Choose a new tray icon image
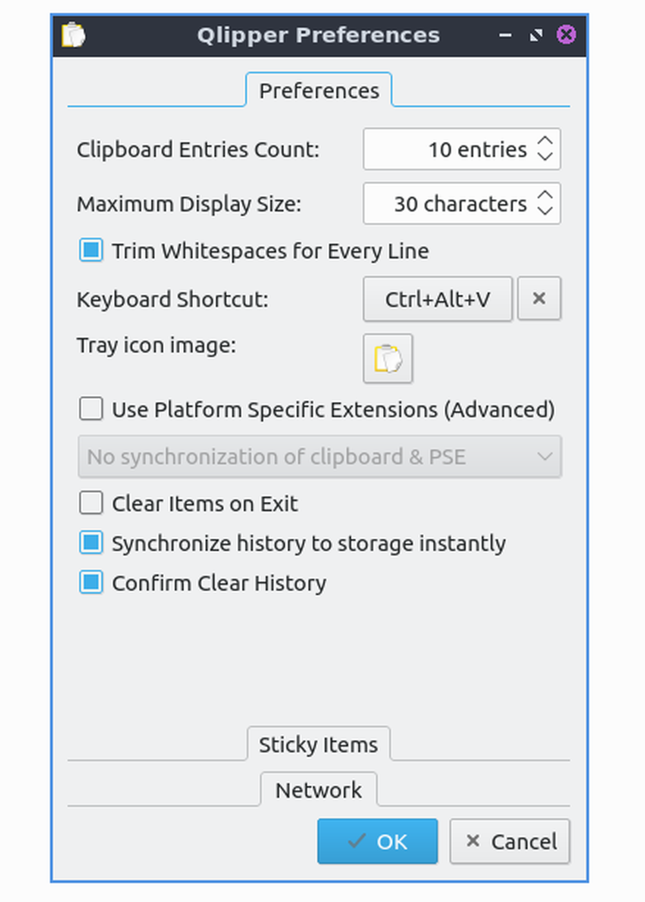 point(388,359)
